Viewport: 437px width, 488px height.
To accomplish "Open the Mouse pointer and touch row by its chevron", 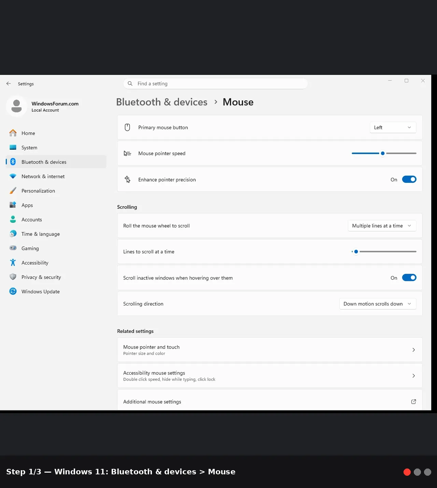I will click(413, 350).
